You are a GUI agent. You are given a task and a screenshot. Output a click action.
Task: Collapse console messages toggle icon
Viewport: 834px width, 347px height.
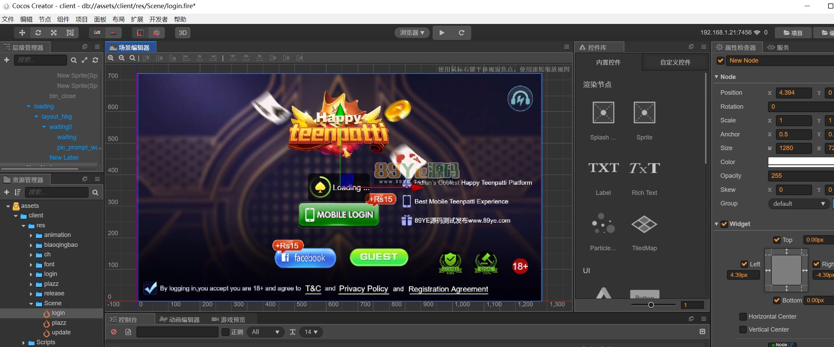702,332
